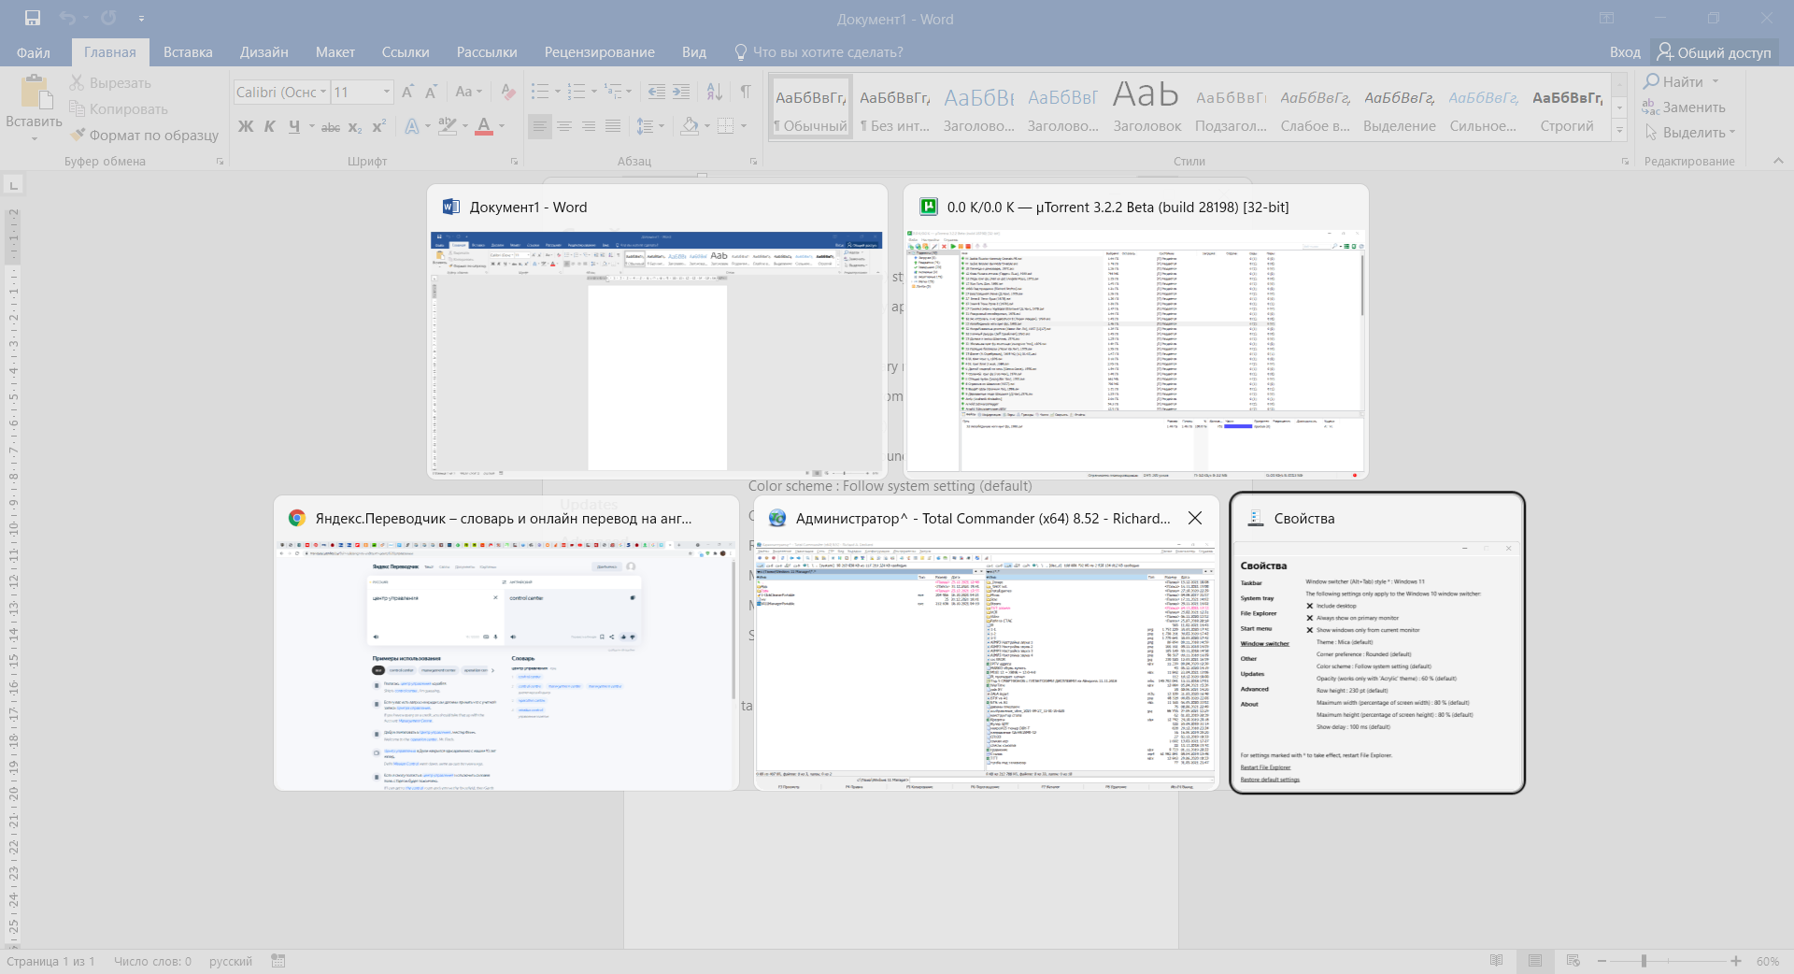Click the increase indent button
This screenshot has width=1794, height=974.
click(x=681, y=92)
